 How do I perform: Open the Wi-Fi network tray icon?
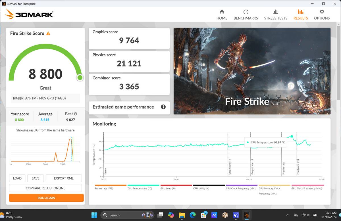coord(303,215)
